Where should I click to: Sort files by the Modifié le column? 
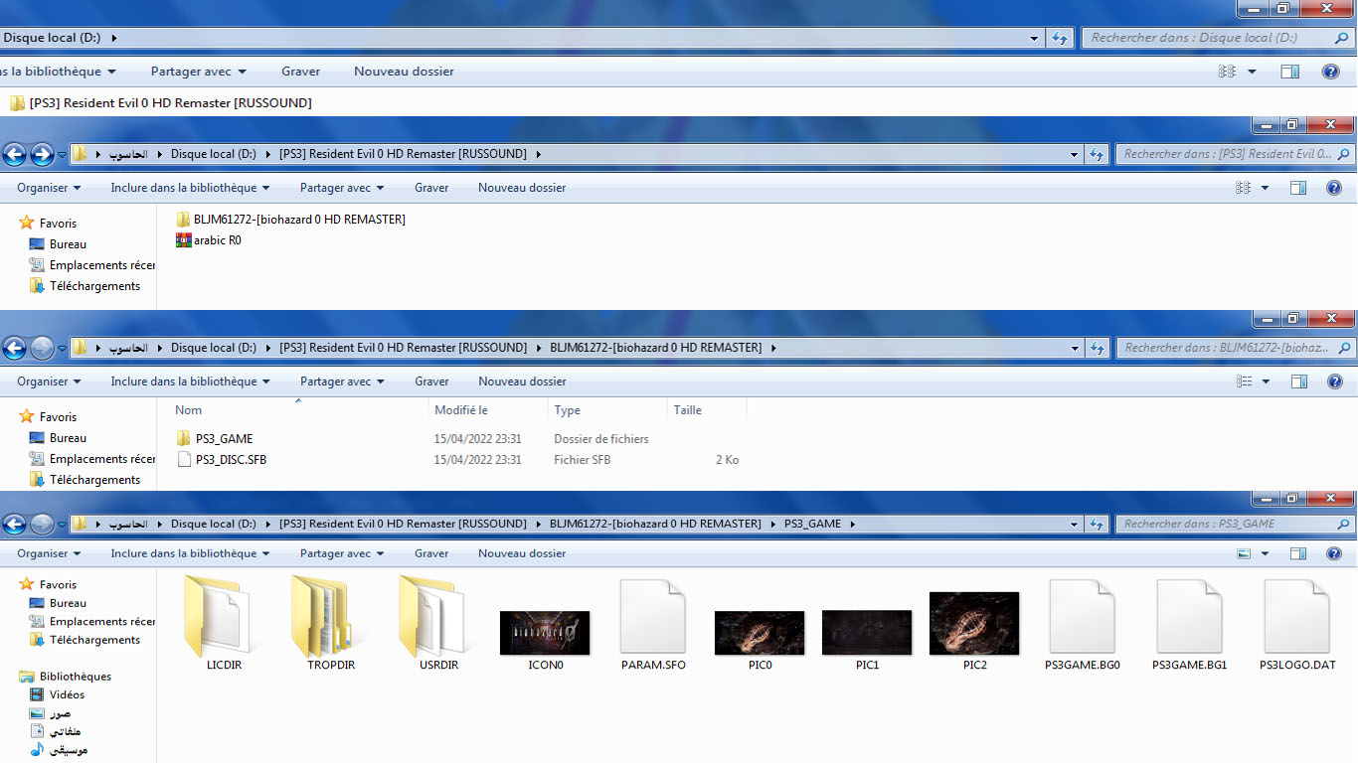pos(461,409)
